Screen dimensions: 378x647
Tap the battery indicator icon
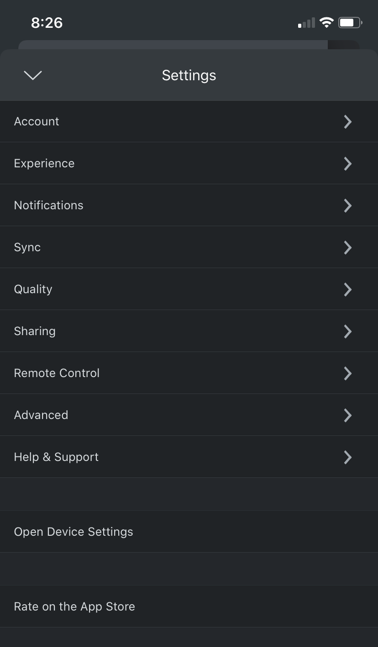pos(350,22)
